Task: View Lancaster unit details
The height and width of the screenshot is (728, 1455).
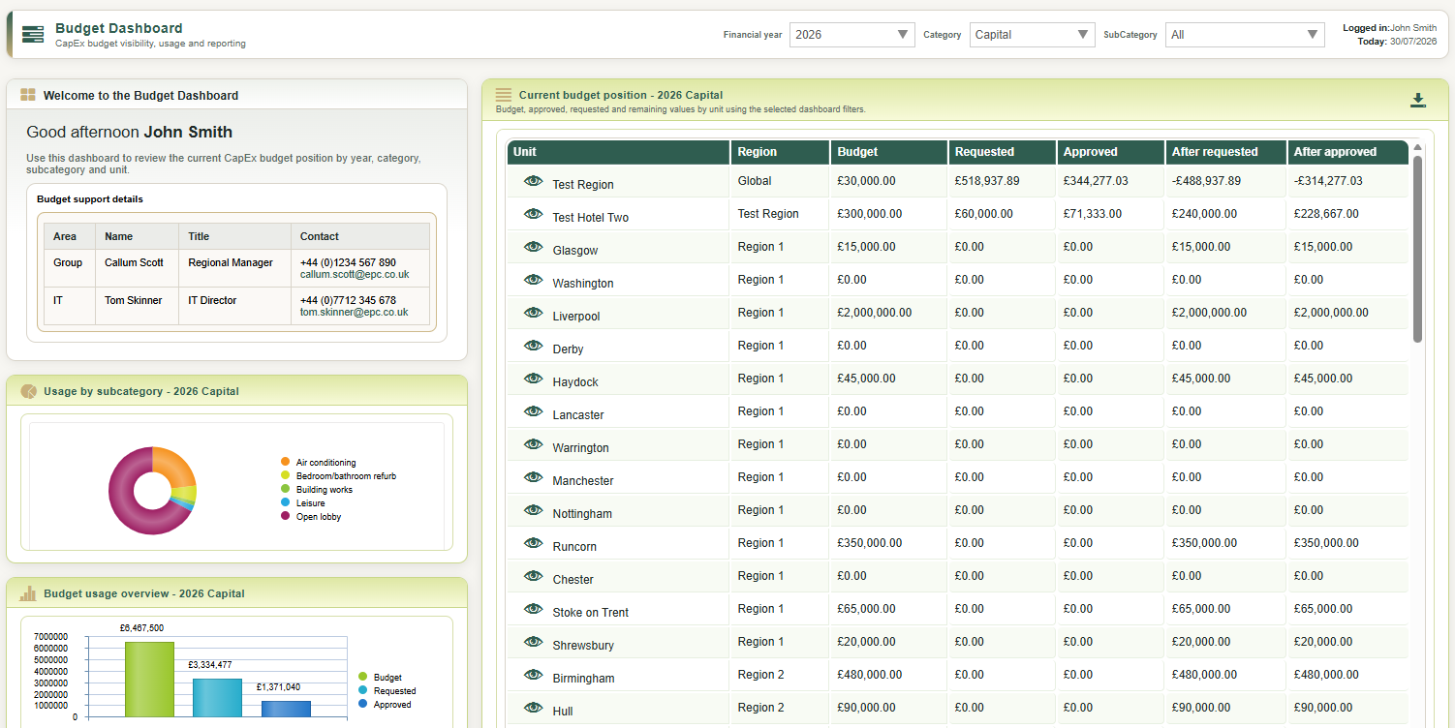Action: point(533,411)
